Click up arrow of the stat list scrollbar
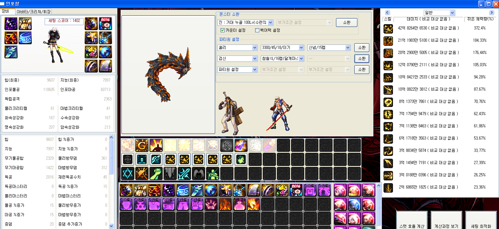 [x=111, y=137]
